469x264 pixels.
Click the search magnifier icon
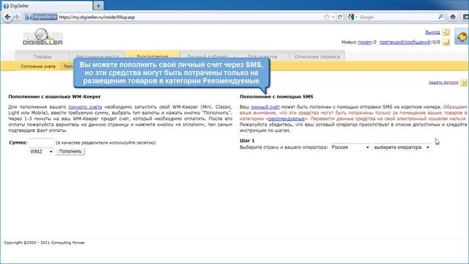tap(440, 17)
